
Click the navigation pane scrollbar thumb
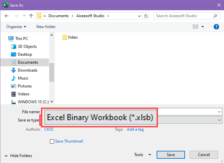(x=52, y=72)
